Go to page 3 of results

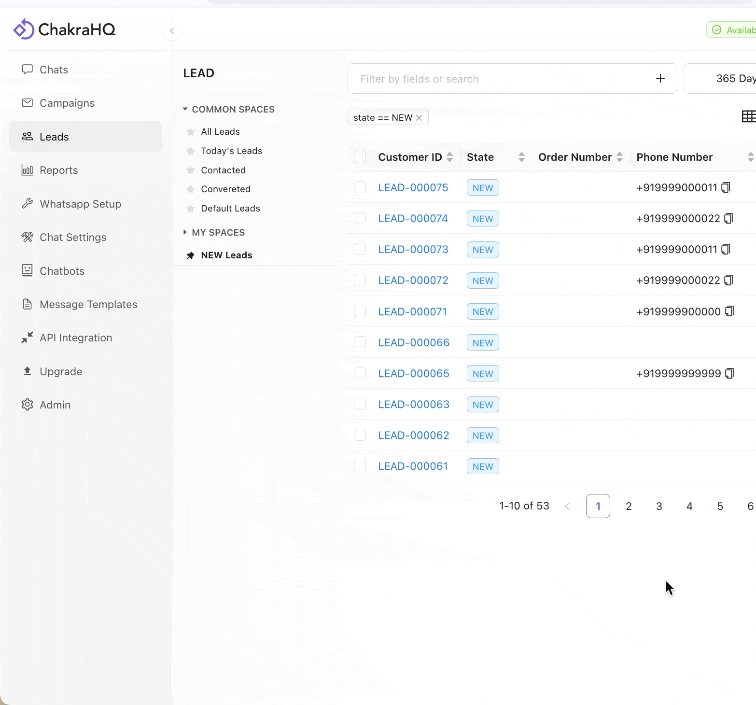(659, 506)
